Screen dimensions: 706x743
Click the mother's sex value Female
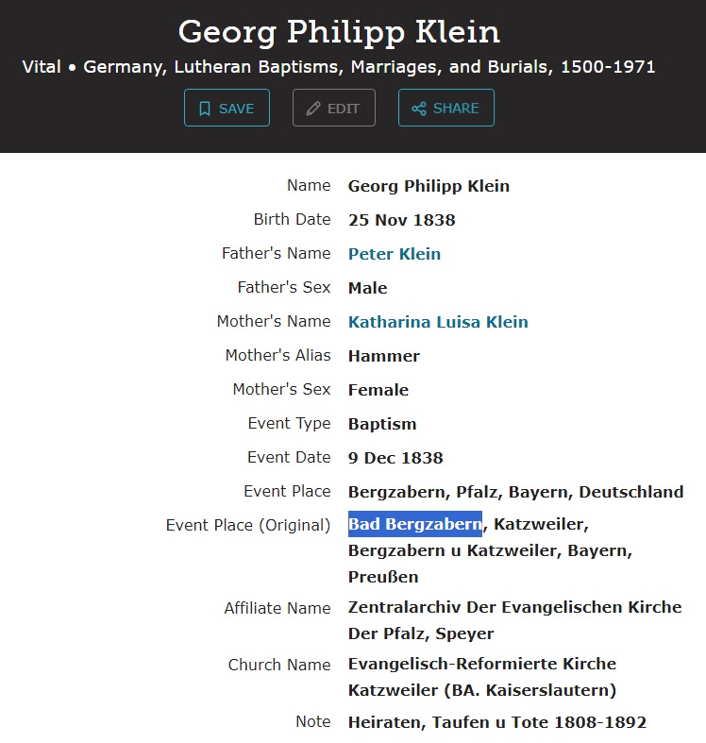coord(378,390)
